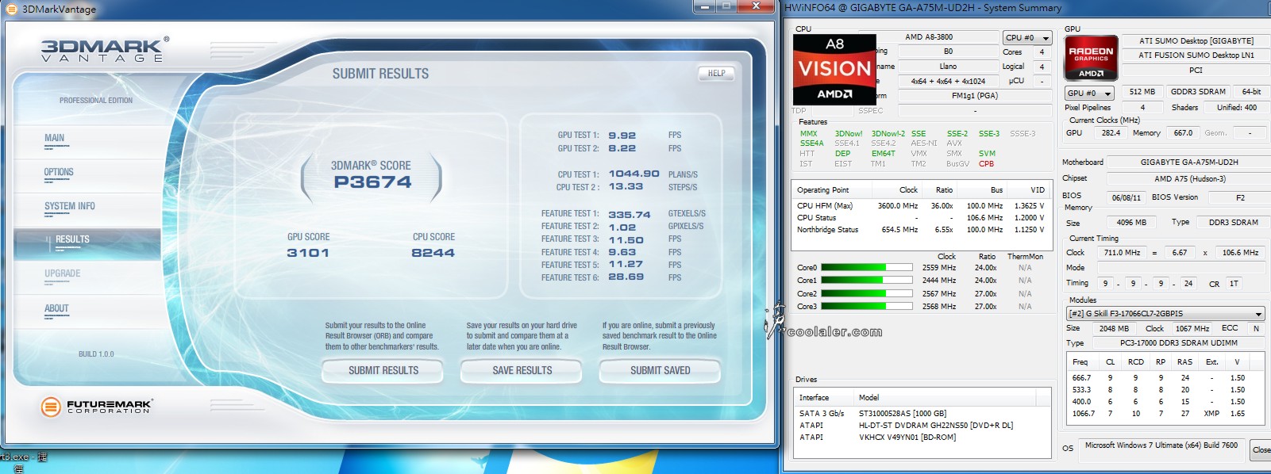Click the memory clock value 711.0 MHz
The image size is (1271, 474).
coord(1122,253)
